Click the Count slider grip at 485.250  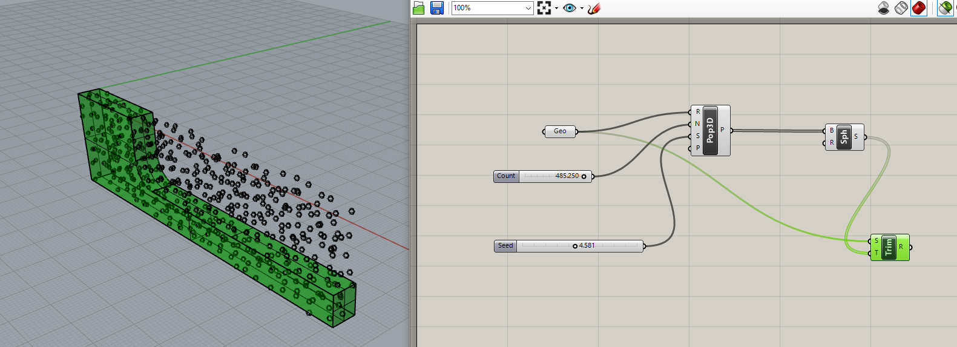click(584, 176)
